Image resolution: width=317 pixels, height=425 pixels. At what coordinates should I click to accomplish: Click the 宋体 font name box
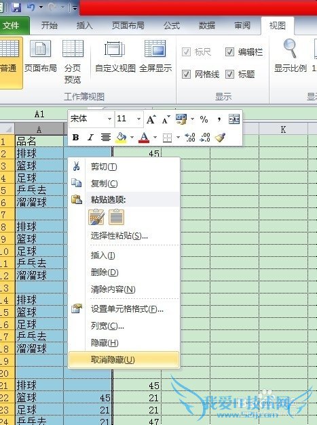click(x=87, y=119)
